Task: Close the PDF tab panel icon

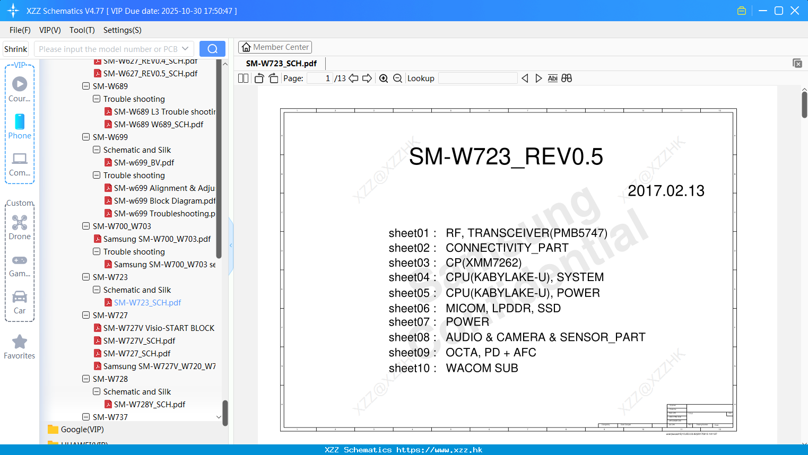Action: tap(797, 63)
